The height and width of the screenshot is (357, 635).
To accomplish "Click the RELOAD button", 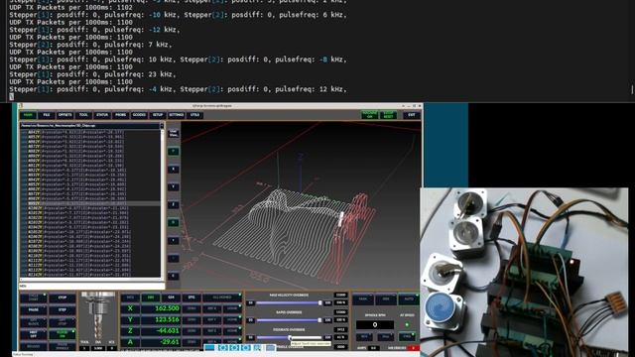I will [33, 346].
